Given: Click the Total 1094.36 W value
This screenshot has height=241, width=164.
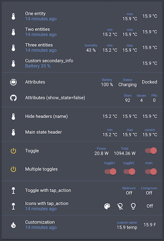Looking at the screenshot, I should tap(125, 154).
